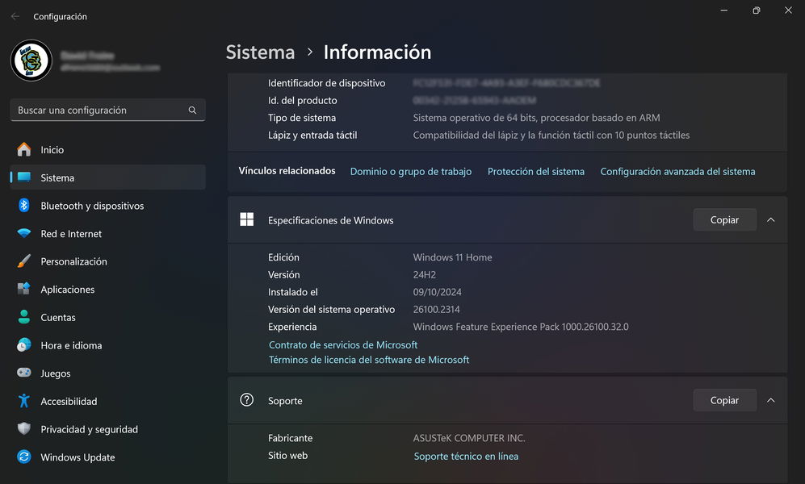
Task: Open Juegos settings
Action: pyautogui.click(x=108, y=373)
